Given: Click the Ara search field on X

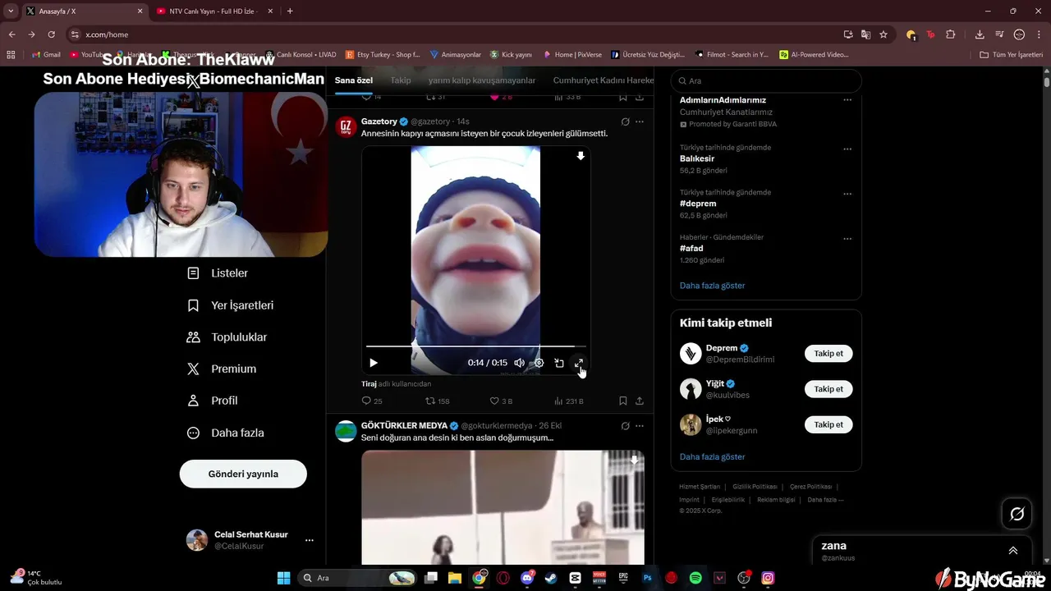Looking at the screenshot, I should (766, 80).
